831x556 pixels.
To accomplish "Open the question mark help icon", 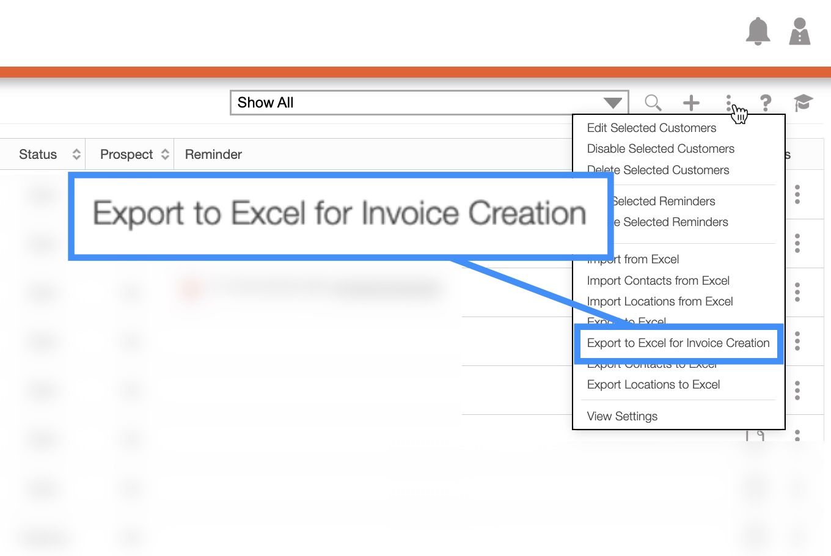I will pos(766,103).
